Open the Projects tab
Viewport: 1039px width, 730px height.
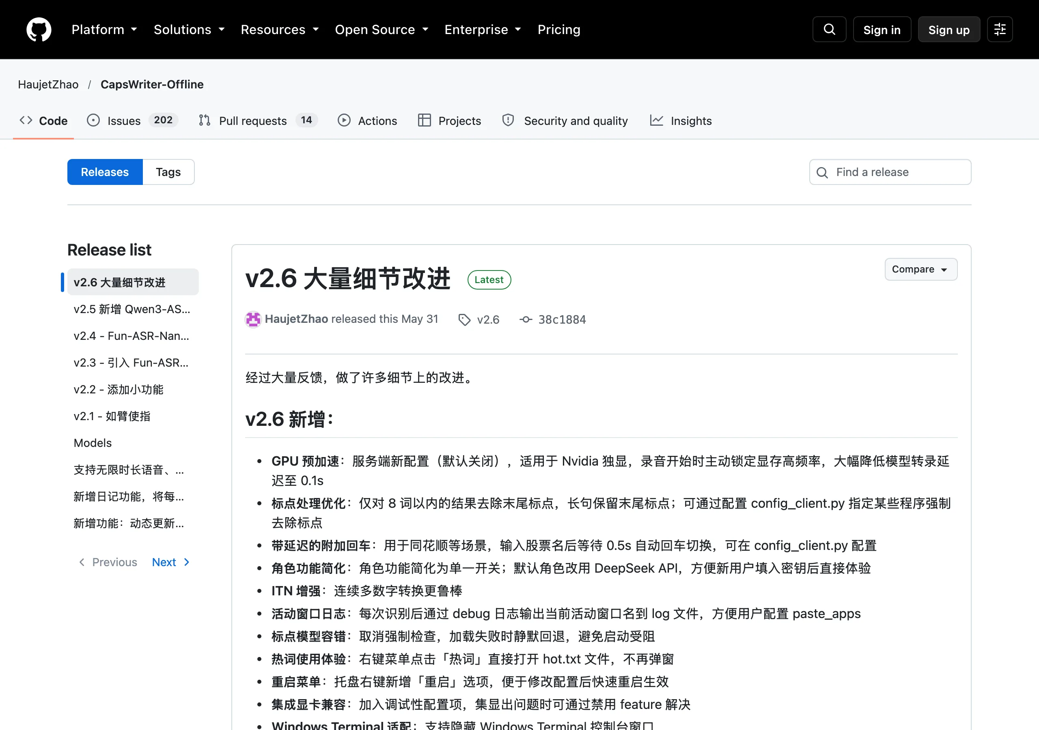pyautogui.click(x=449, y=121)
